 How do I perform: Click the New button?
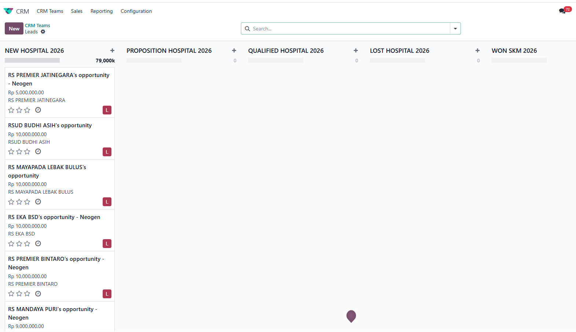pos(14,29)
